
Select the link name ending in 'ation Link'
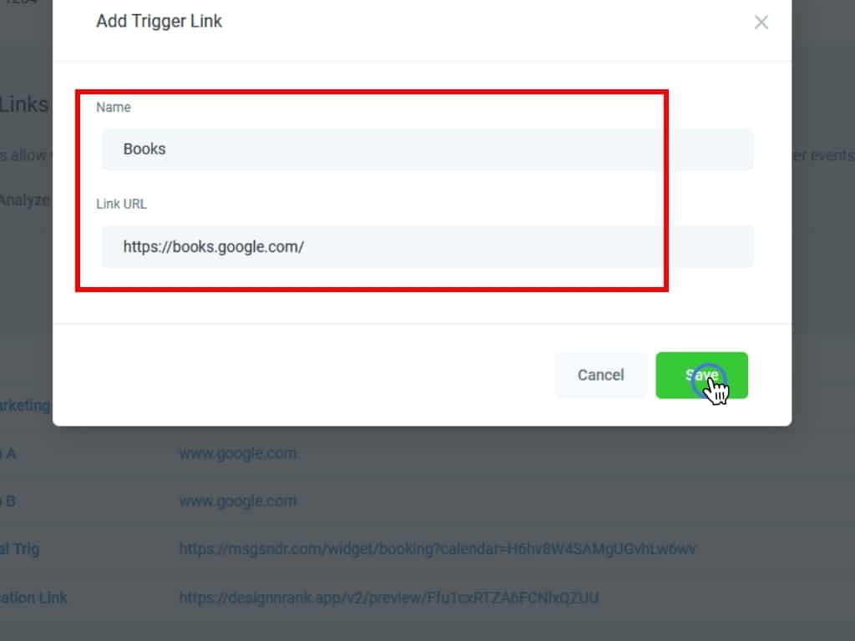pyautogui.click(x=33, y=598)
